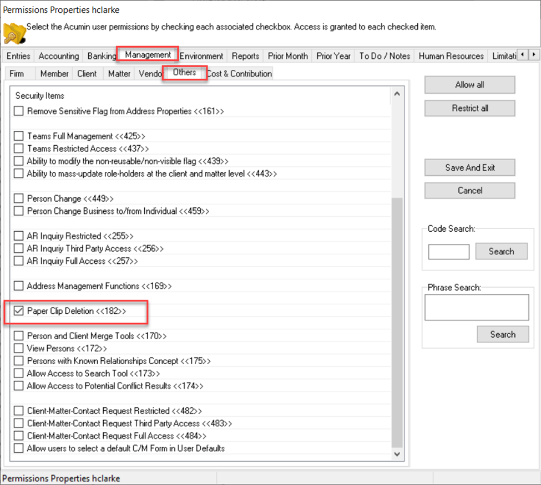Click the security list scroll up arrow
This screenshot has width=541, height=485.
point(397,94)
